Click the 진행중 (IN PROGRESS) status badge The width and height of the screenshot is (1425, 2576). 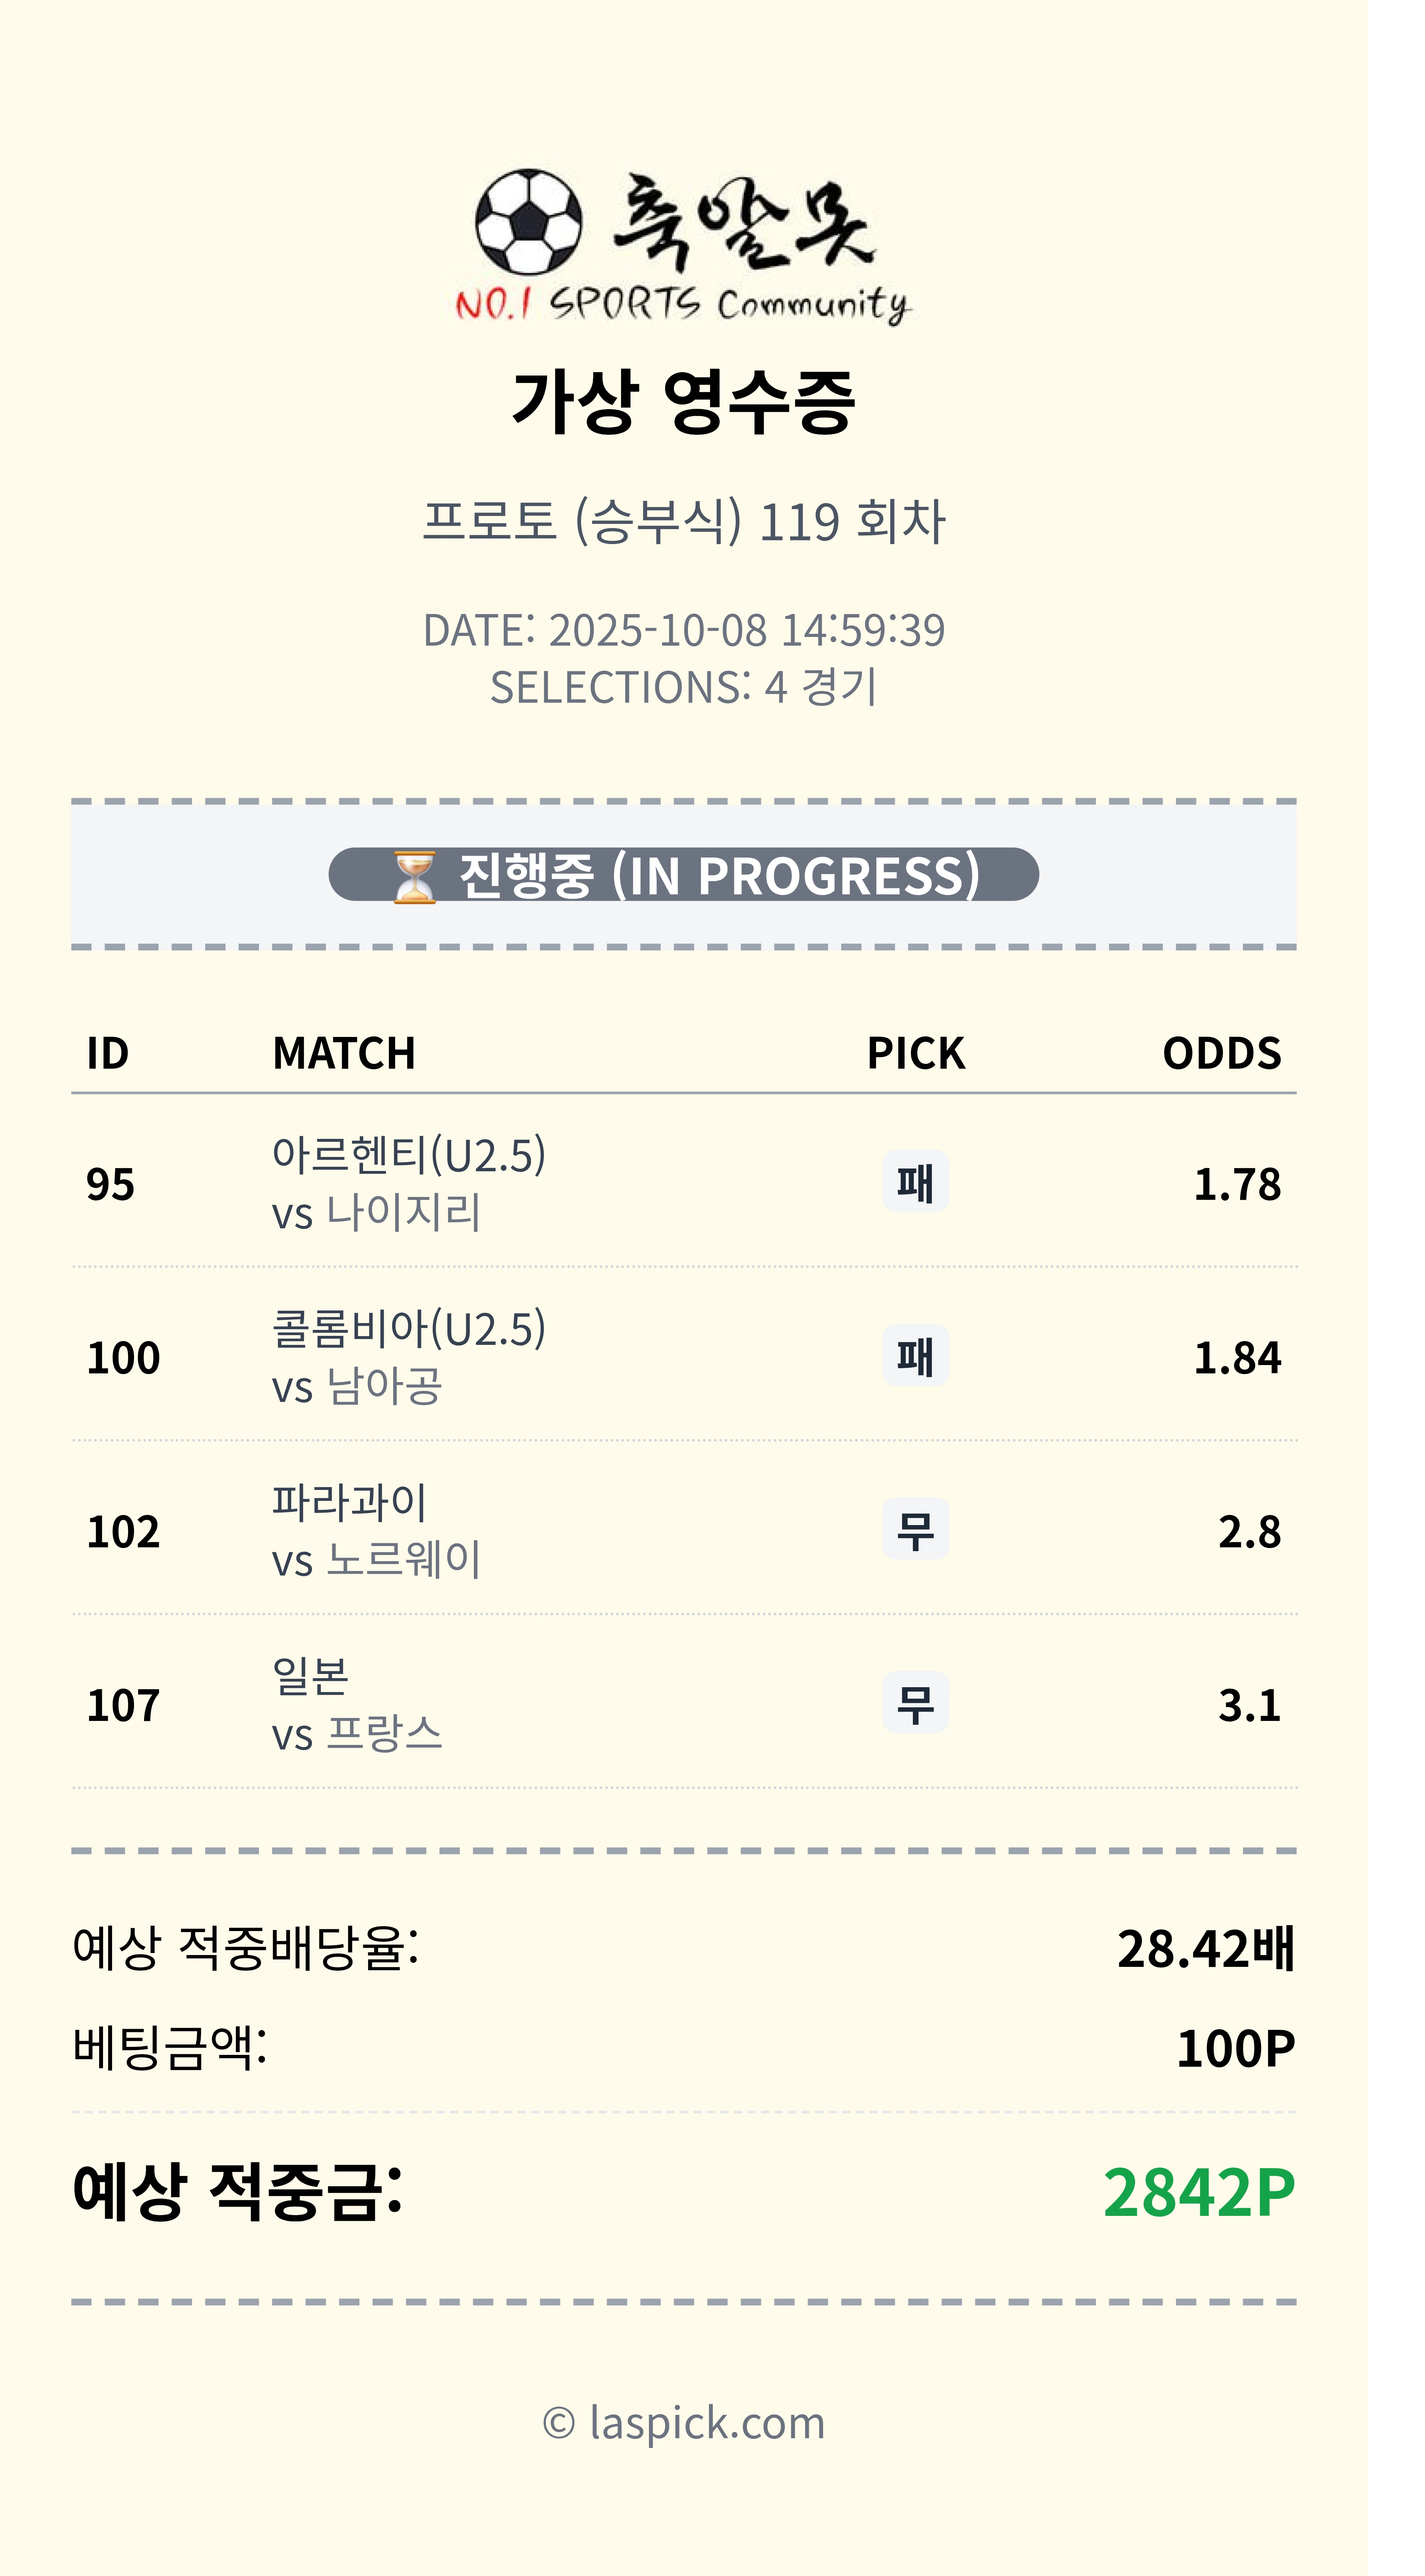point(684,875)
